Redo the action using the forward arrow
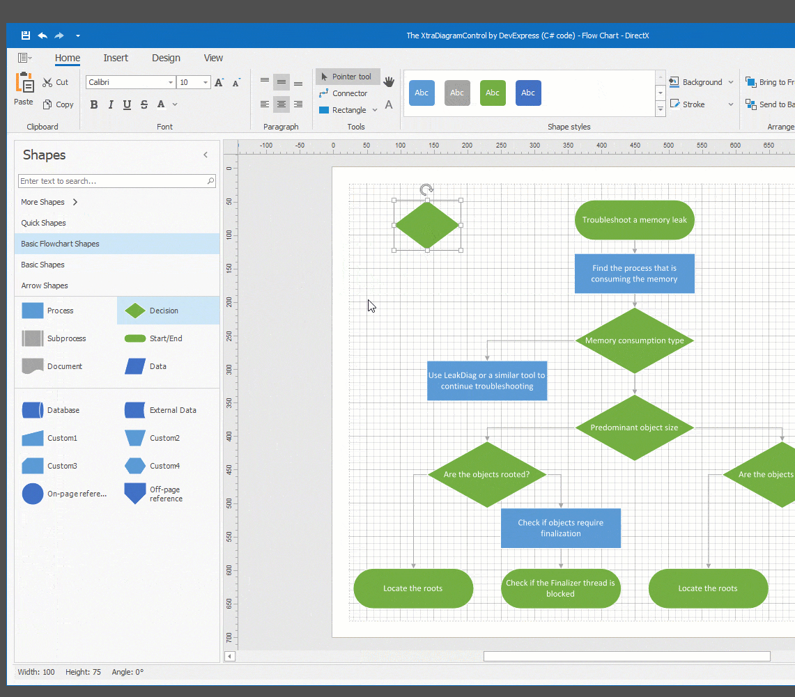This screenshot has width=795, height=697. point(59,36)
